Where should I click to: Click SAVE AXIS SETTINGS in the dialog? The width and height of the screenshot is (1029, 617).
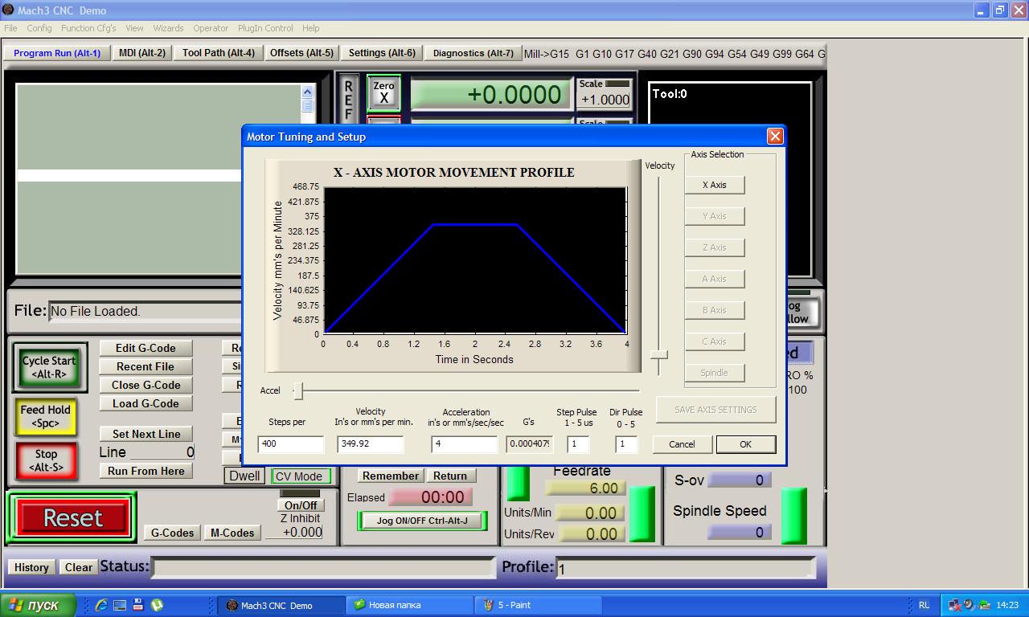point(715,410)
